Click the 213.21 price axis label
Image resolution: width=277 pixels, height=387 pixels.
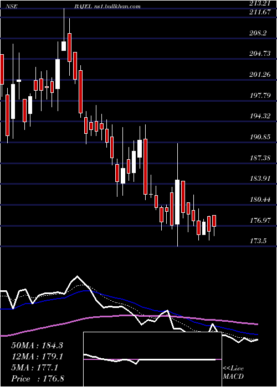(260, 3)
